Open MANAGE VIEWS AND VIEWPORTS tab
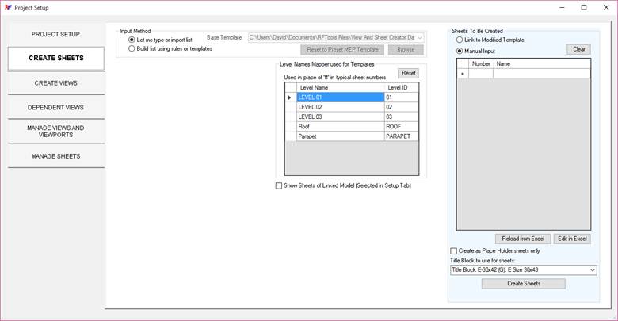The width and height of the screenshot is (618, 321). pos(55,132)
